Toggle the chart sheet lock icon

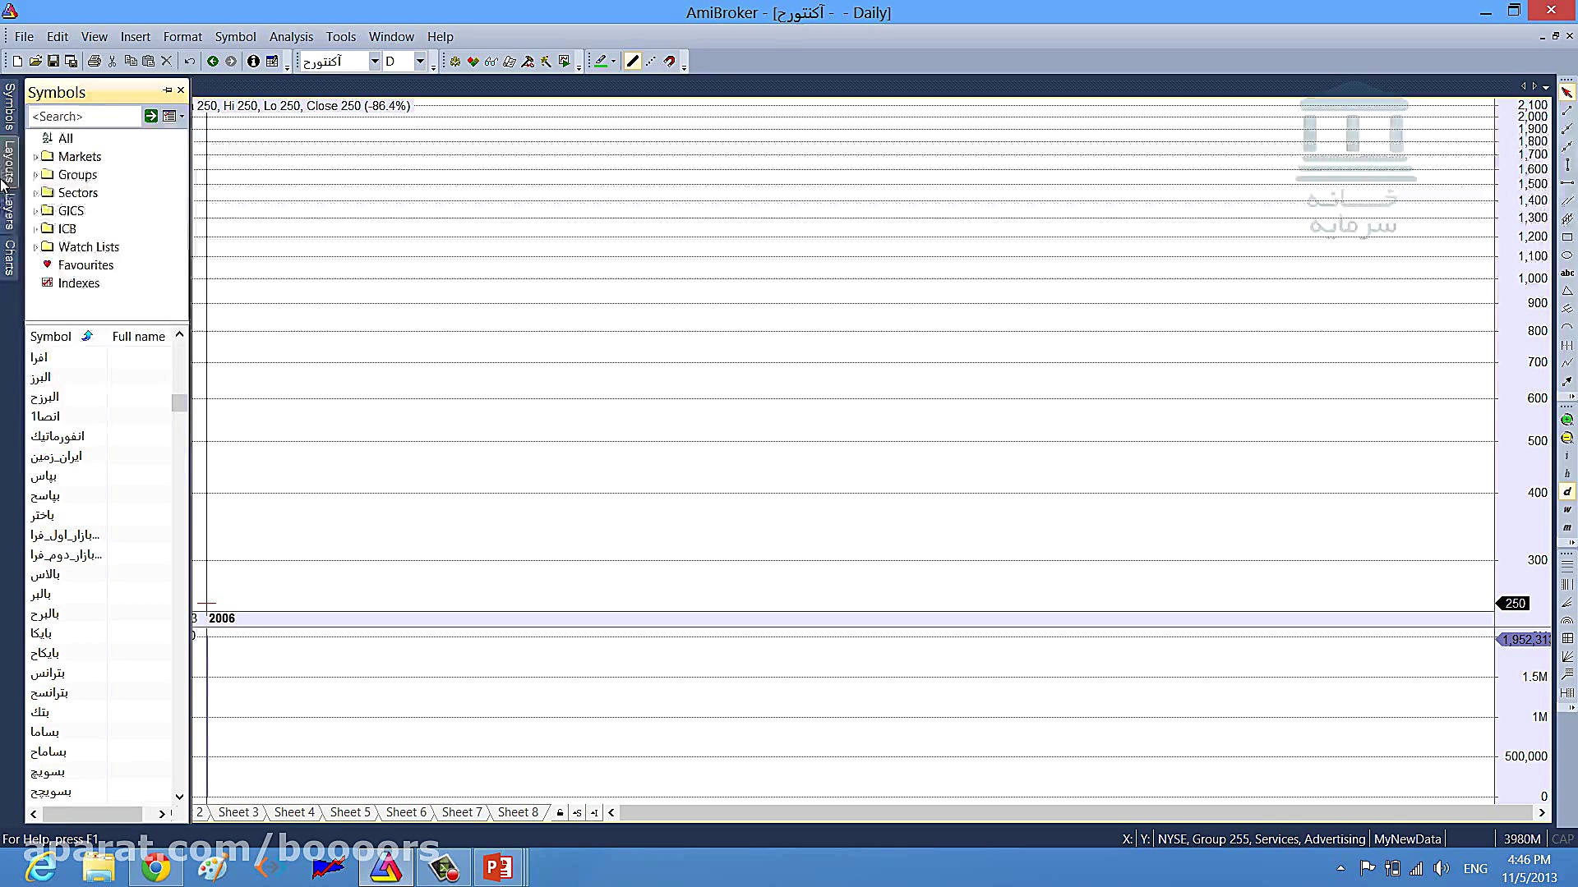point(560,813)
